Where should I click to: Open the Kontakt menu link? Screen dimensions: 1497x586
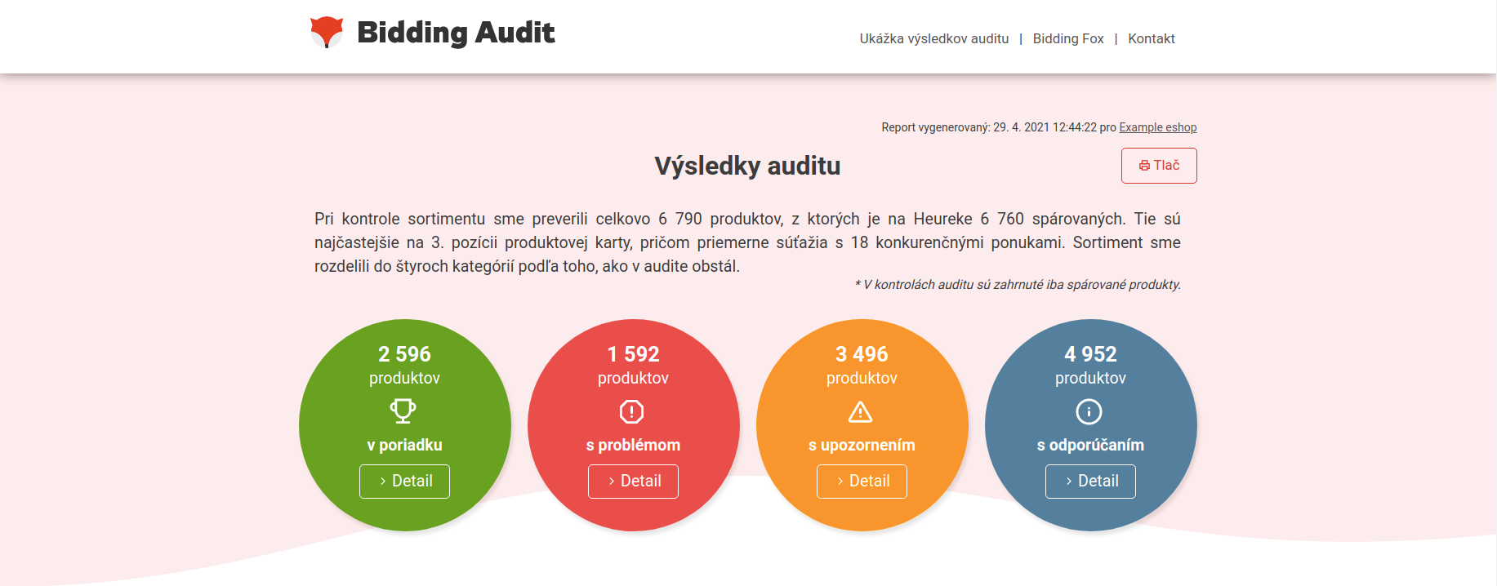coord(1152,38)
